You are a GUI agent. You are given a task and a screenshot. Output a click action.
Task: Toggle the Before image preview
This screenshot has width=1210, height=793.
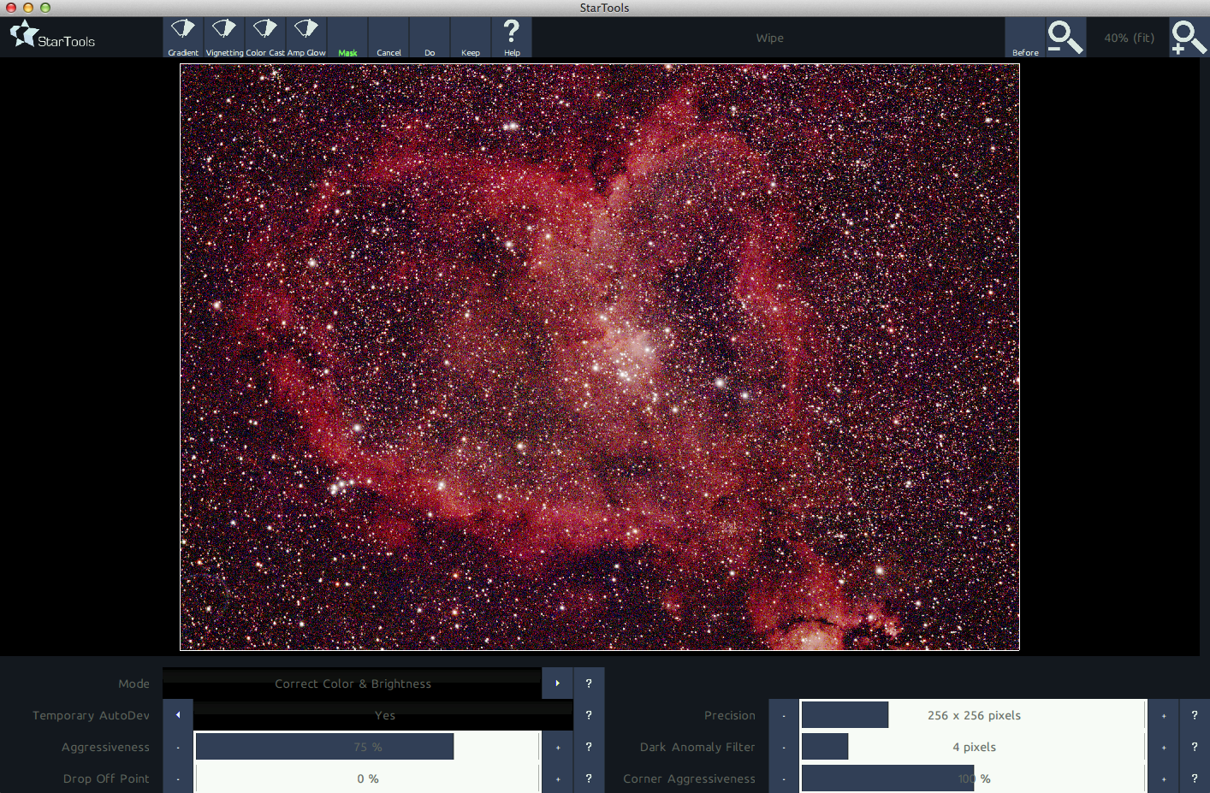(x=1024, y=37)
